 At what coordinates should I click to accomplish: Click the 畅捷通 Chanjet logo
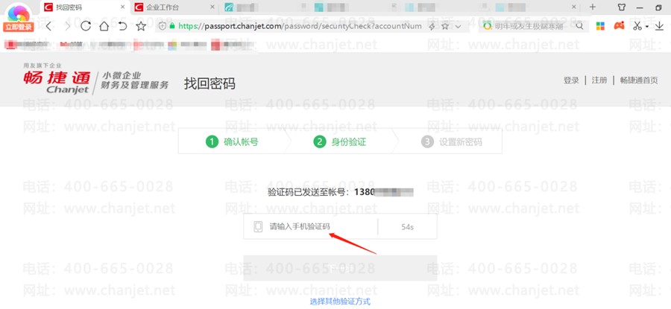pyautogui.click(x=57, y=82)
